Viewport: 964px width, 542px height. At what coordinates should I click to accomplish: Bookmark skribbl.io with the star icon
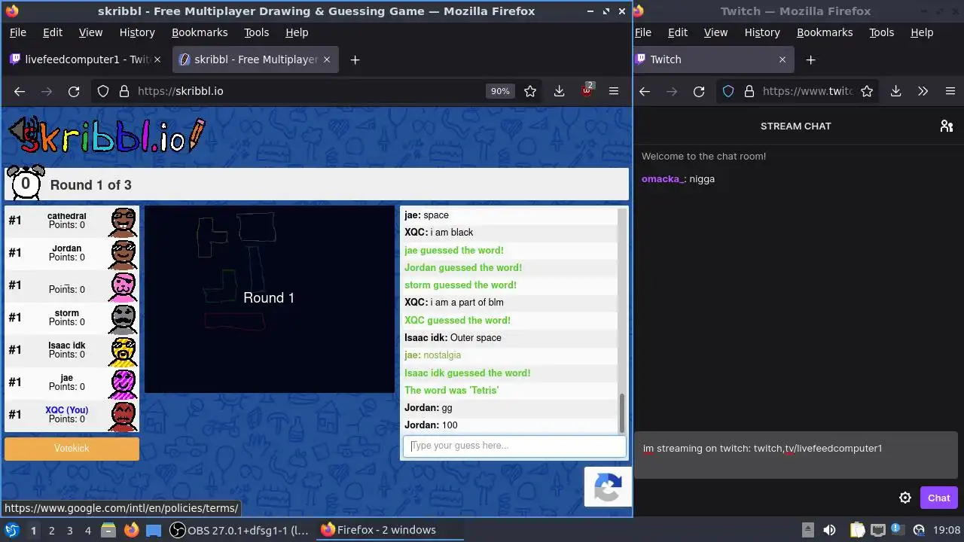pos(530,91)
